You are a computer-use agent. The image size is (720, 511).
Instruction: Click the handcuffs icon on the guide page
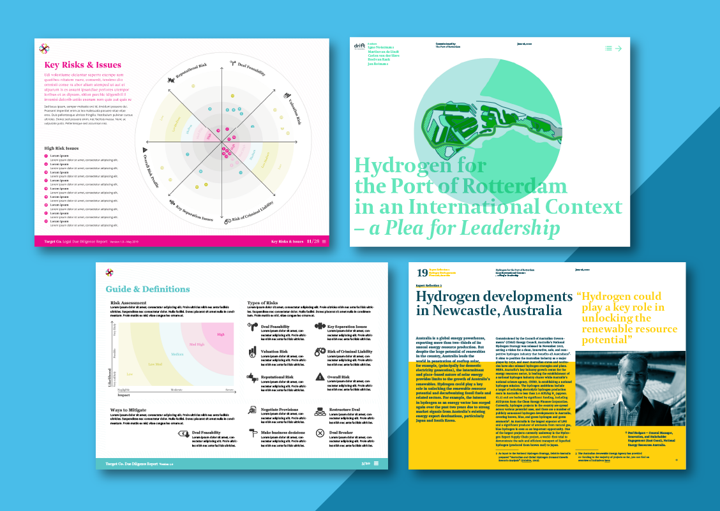coord(320,352)
